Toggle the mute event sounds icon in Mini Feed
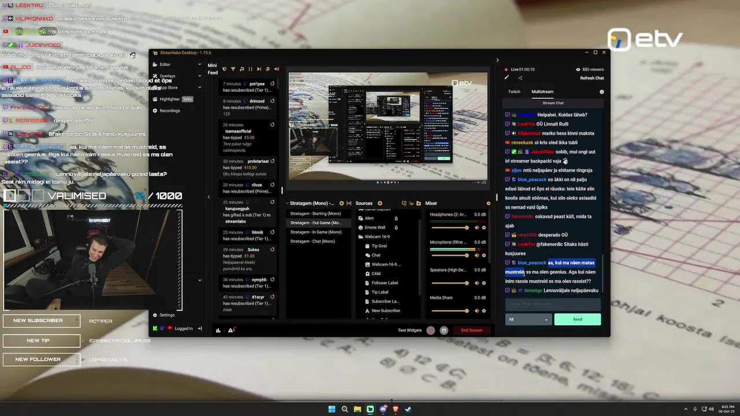Viewport: 740px width, 416px height. tap(268, 69)
